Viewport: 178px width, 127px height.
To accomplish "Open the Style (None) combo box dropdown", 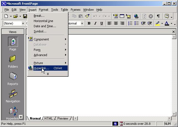I will [x=23, y=23].
